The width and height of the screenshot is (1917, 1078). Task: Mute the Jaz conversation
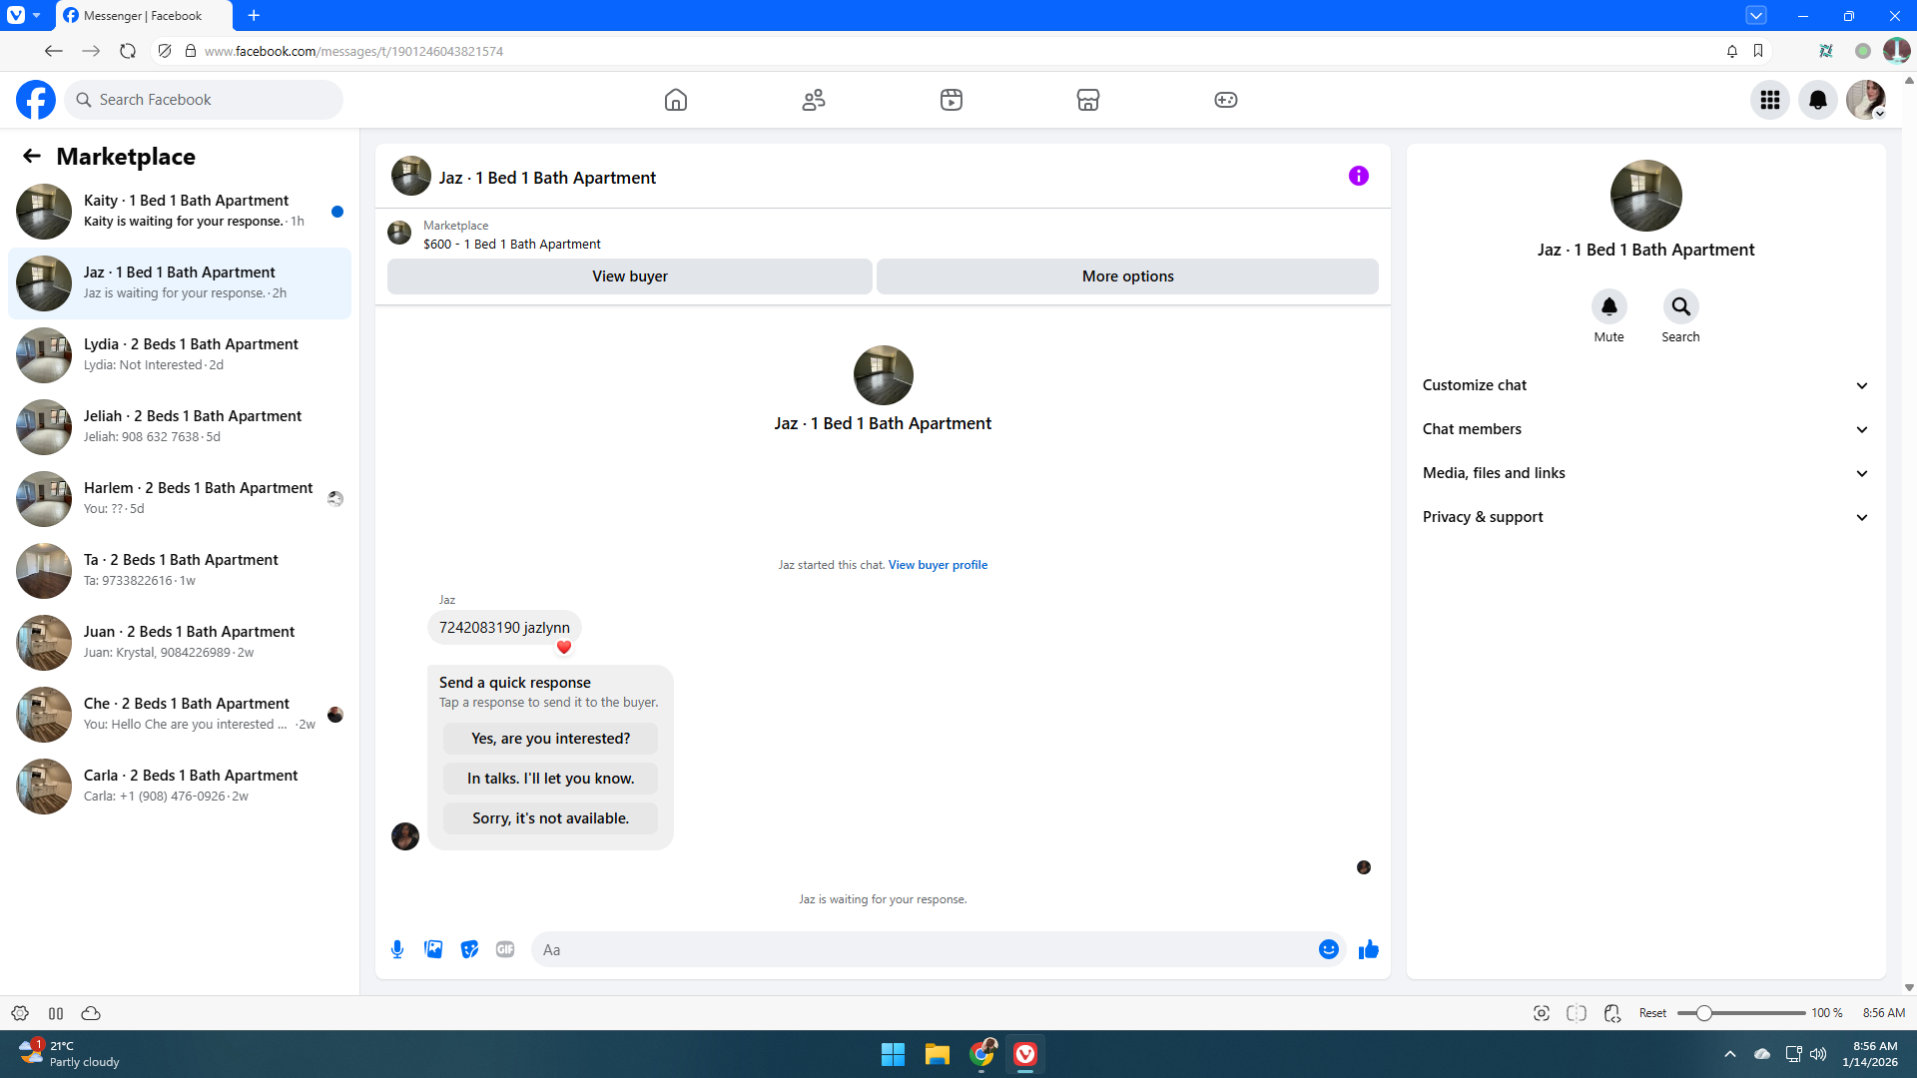click(x=1608, y=306)
